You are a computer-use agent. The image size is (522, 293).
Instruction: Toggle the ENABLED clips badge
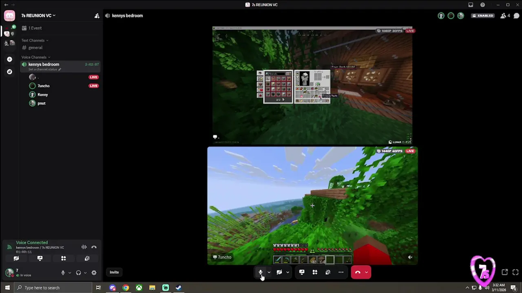[483, 16]
